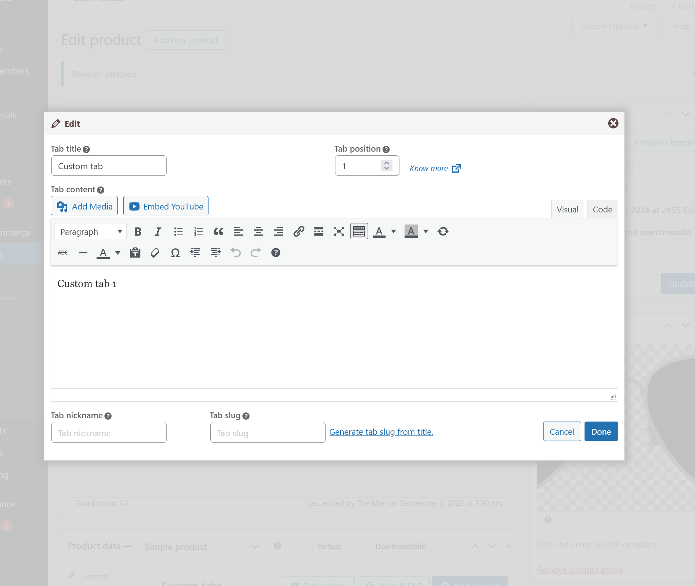Screen dimensions: 695x586
Task: Click the insert link icon
Action: click(x=299, y=231)
